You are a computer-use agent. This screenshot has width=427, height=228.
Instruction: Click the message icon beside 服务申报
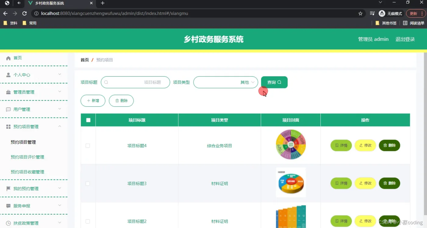[8, 206]
